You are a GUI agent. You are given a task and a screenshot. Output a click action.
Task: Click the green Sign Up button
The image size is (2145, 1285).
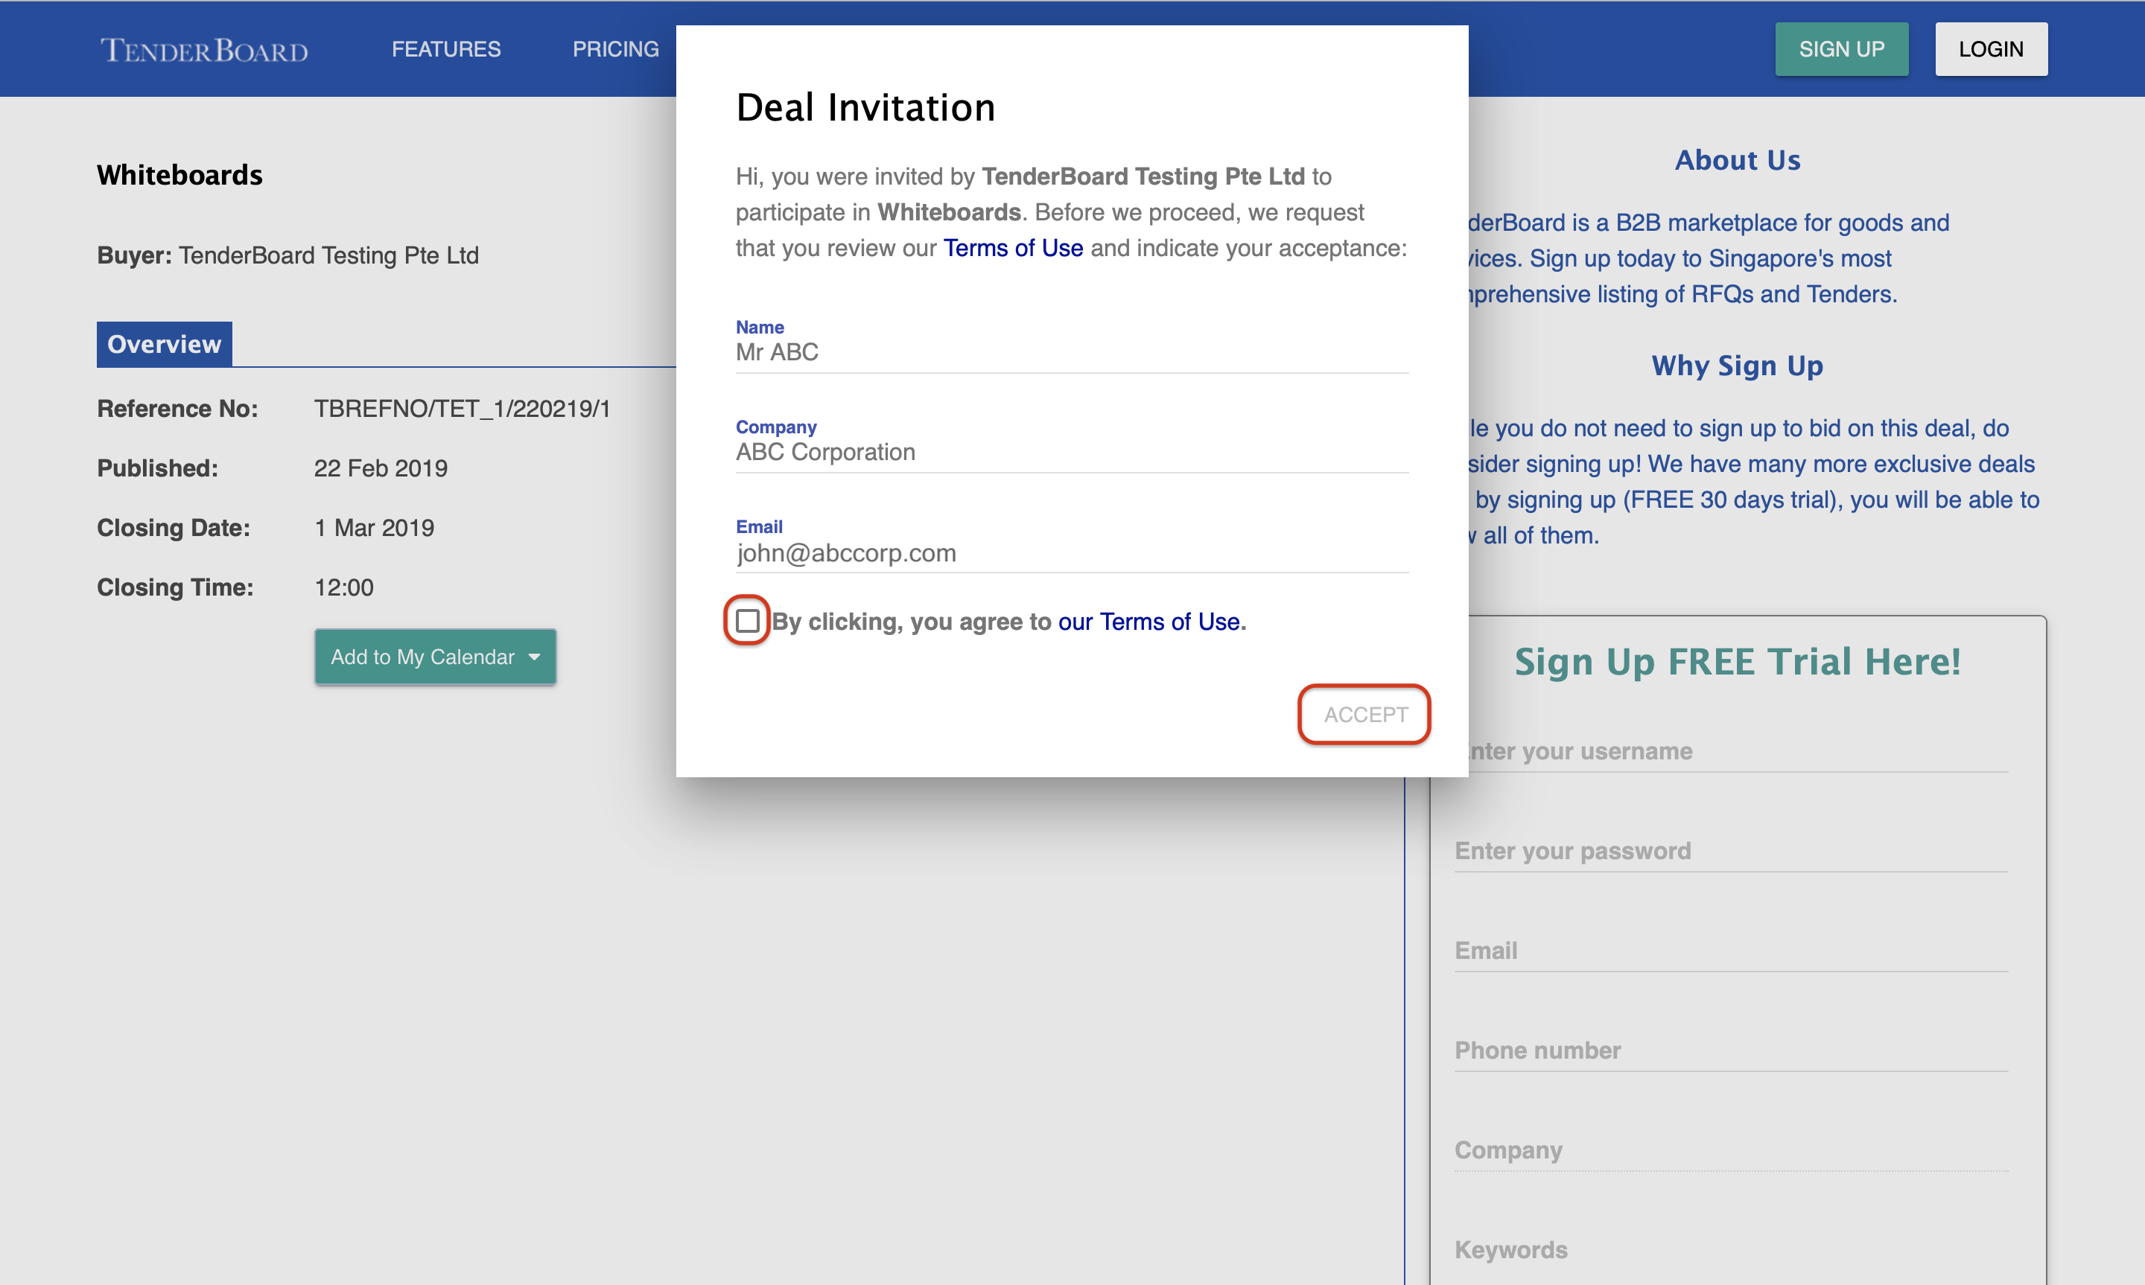[x=1840, y=49]
